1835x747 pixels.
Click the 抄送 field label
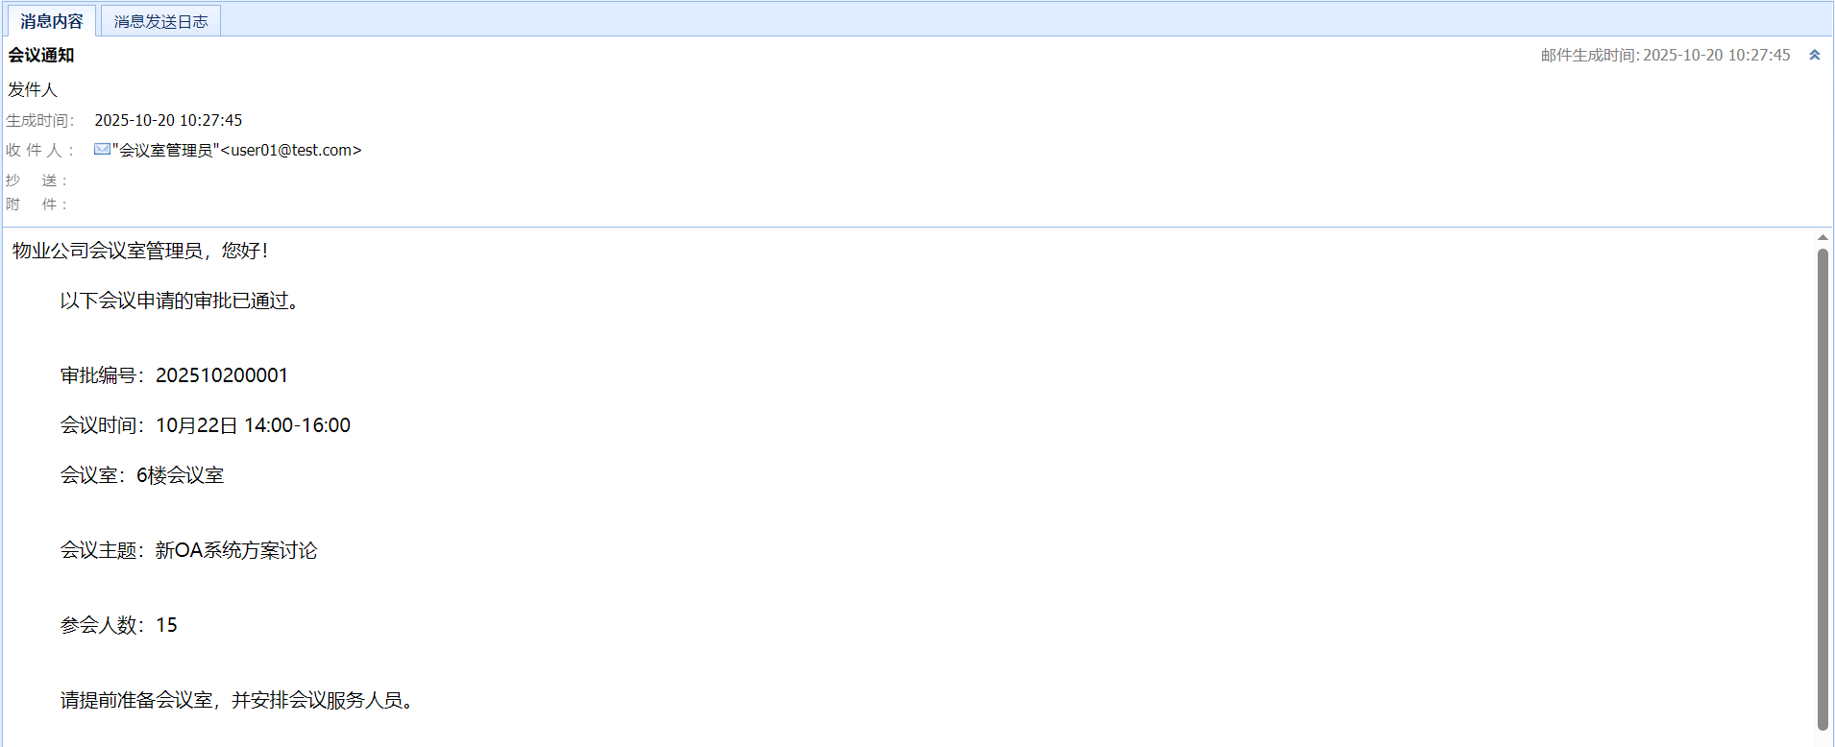(x=37, y=181)
